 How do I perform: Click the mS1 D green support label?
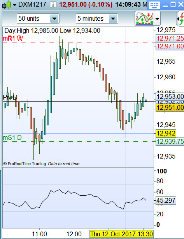click(x=12, y=137)
